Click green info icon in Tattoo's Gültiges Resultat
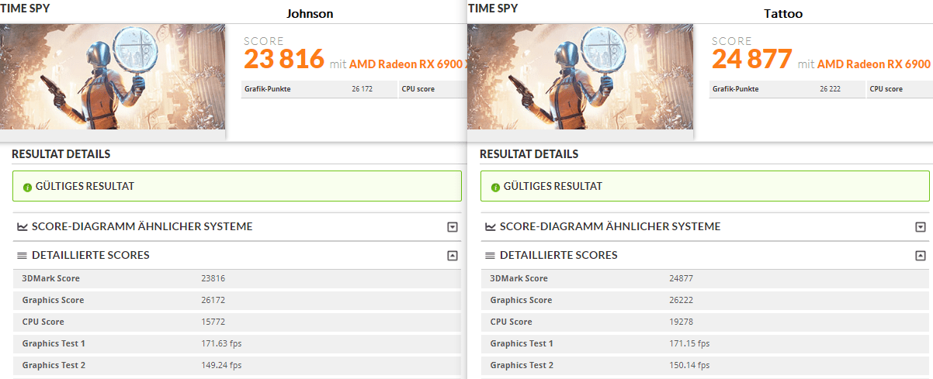The width and height of the screenshot is (933, 379). [x=495, y=187]
